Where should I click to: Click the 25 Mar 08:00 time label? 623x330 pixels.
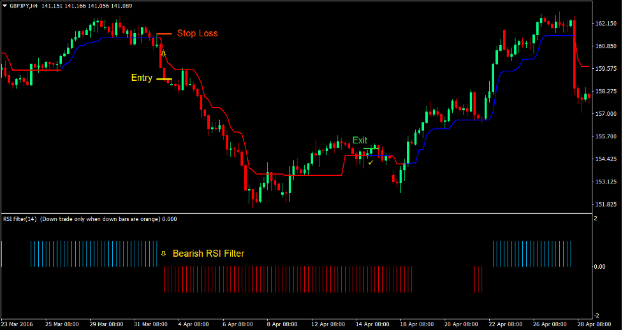tap(62, 324)
